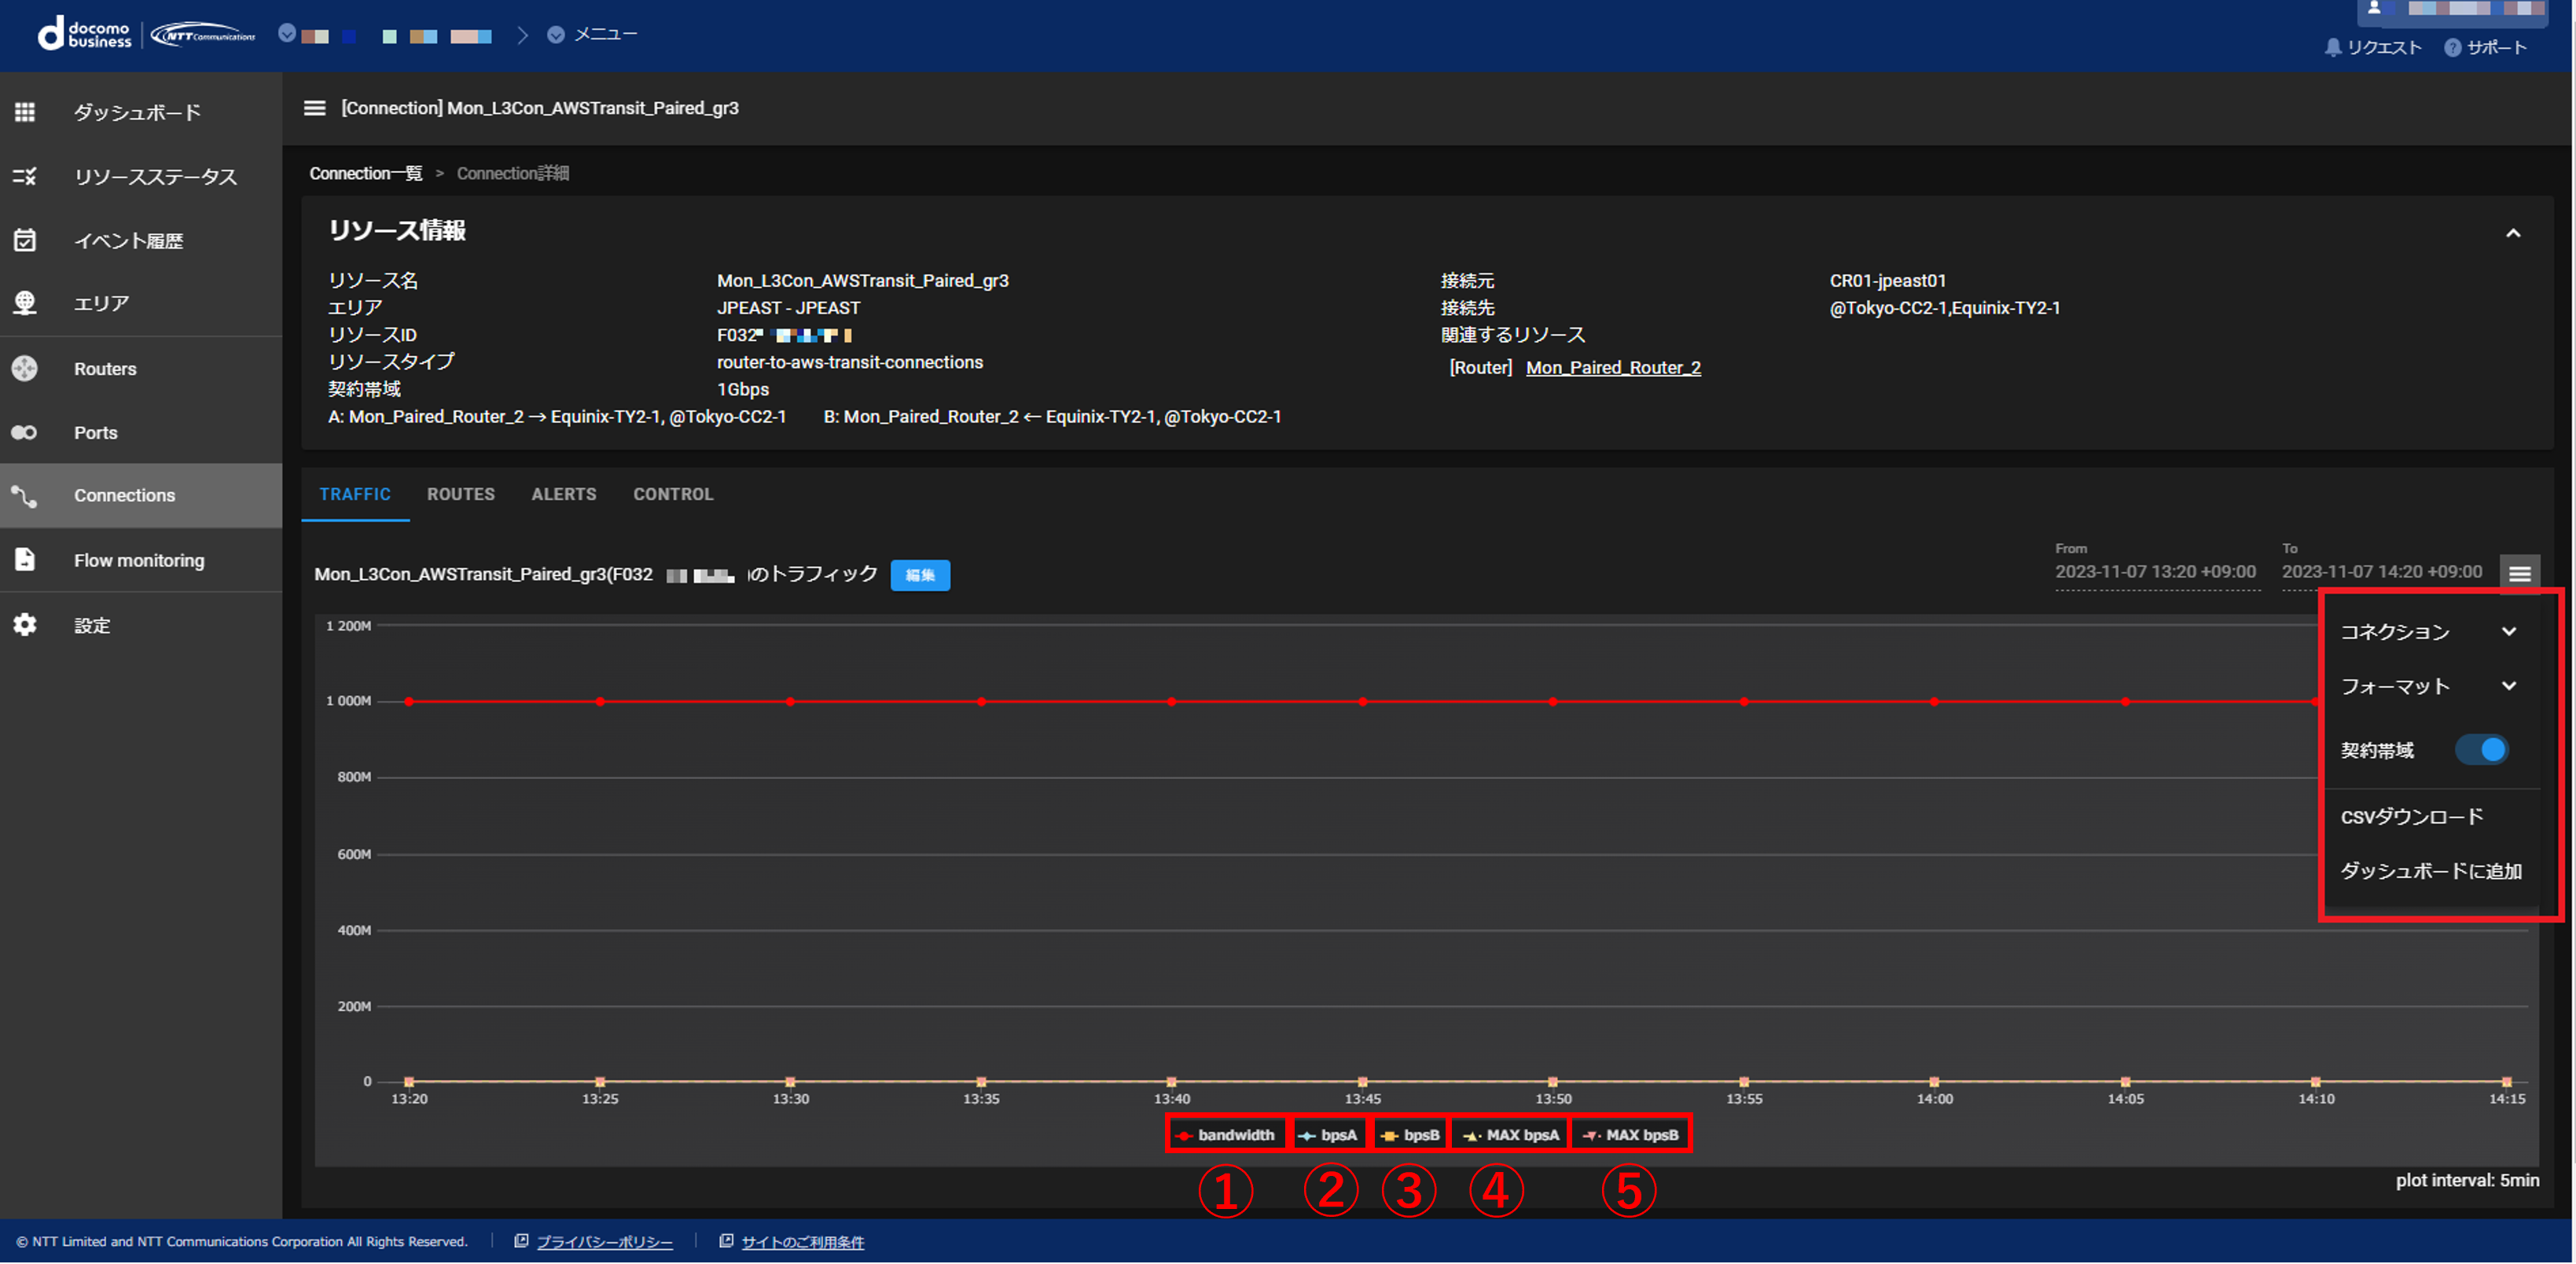
Task: Switch to the ALERTS tab
Action: click(564, 494)
